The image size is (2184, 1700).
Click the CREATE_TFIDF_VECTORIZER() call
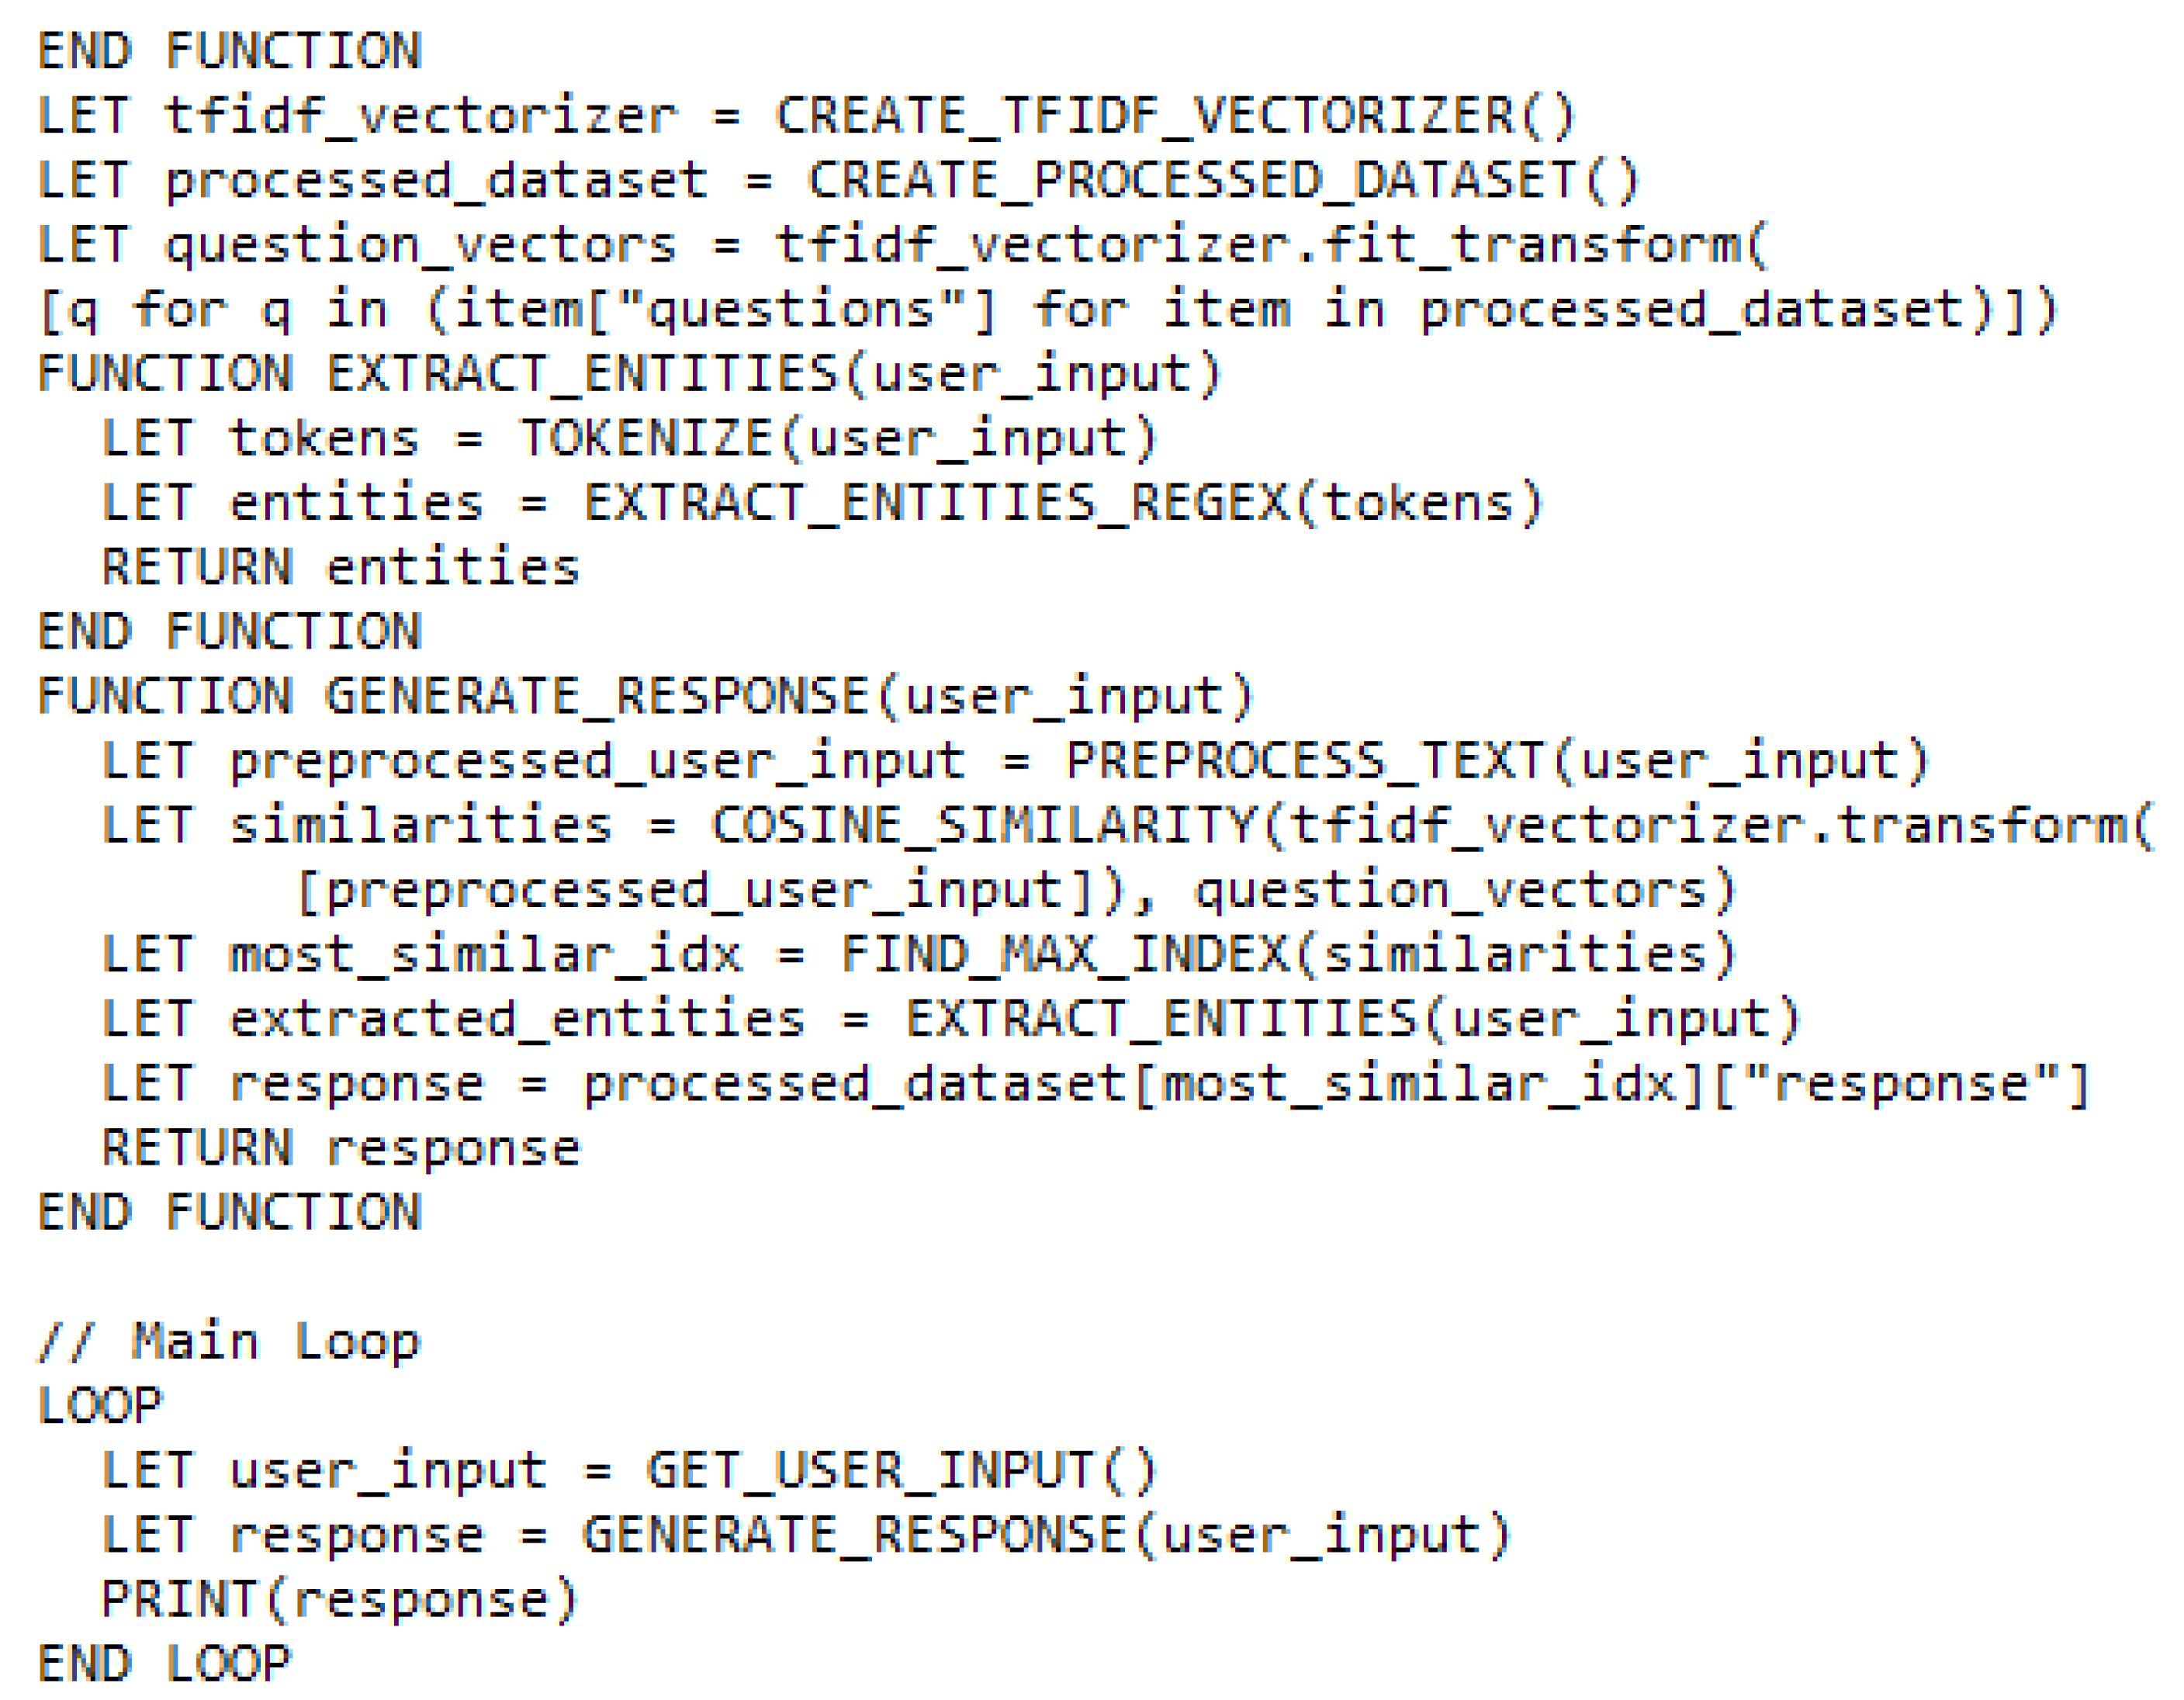(1175, 115)
